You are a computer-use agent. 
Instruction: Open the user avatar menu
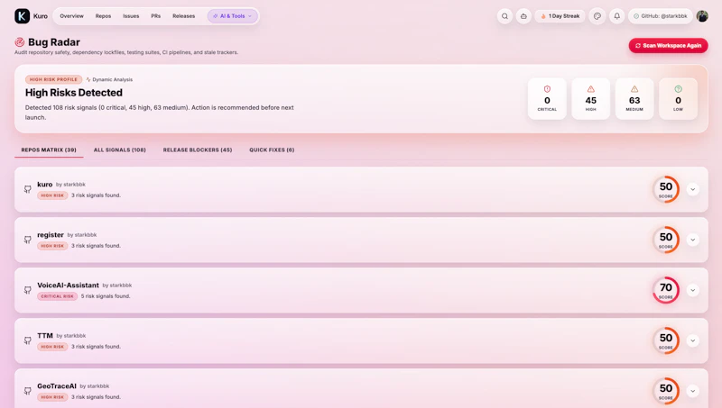pos(702,16)
